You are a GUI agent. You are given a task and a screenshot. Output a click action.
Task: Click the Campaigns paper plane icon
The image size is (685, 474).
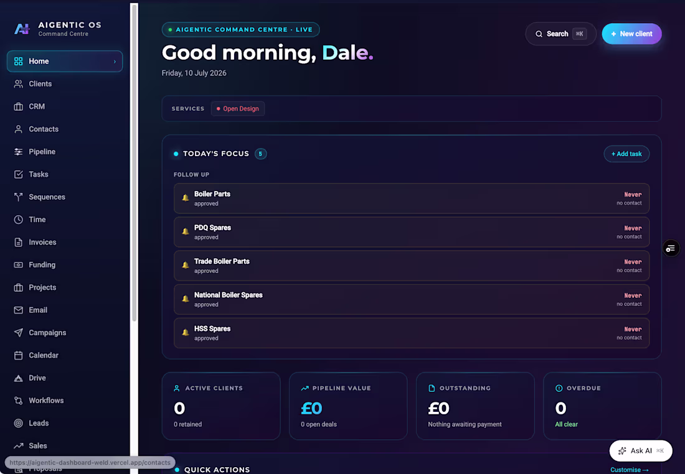pyautogui.click(x=18, y=333)
